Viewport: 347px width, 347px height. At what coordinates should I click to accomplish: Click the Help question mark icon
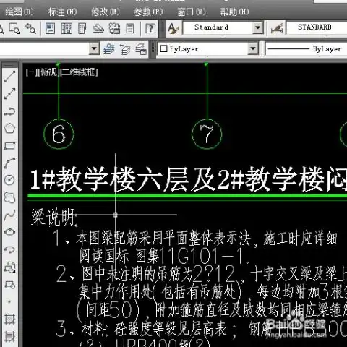(x=150, y=28)
